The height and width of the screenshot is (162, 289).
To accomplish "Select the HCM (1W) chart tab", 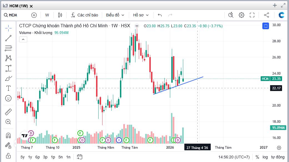I will 18,6.
